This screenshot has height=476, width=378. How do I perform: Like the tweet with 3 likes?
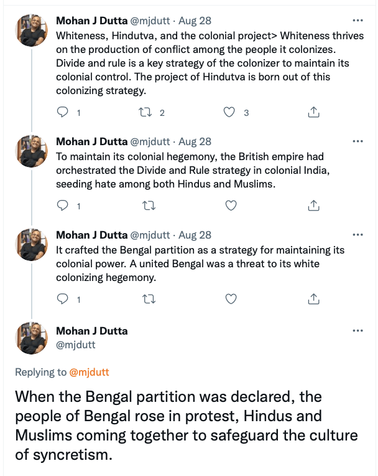pos(230,113)
